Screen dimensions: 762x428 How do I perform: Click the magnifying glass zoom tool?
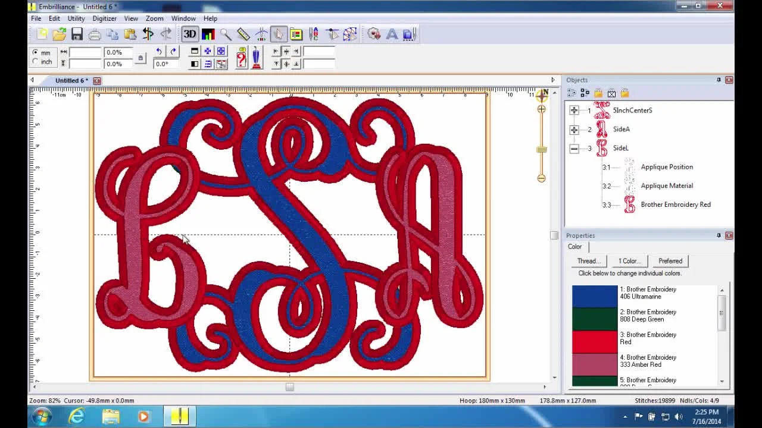[x=226, y=34]
